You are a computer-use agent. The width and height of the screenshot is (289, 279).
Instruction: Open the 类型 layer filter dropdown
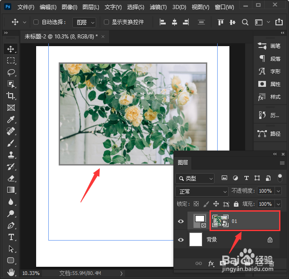pos(195,179)
